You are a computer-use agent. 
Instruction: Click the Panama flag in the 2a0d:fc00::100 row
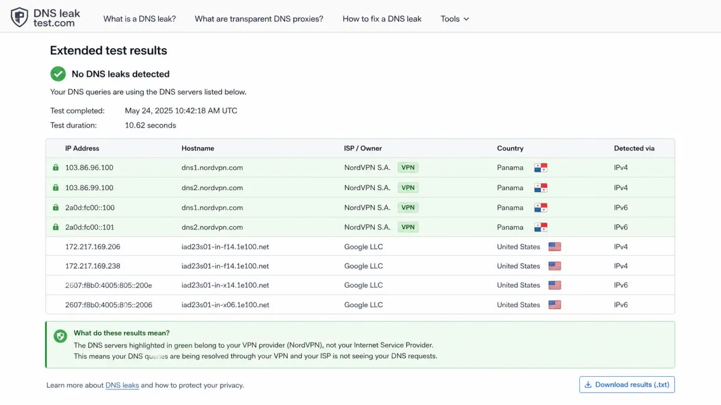point(541,208)
